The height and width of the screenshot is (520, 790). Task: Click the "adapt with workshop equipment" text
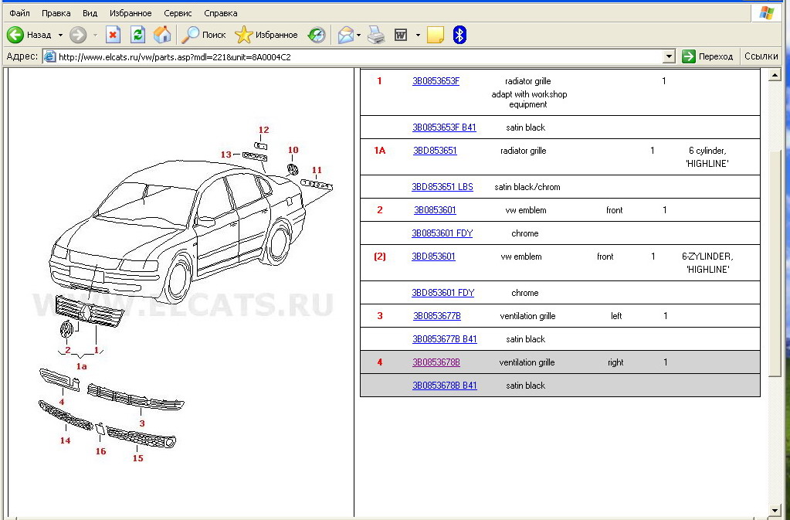pyautogui.click(x=529, y=99)
